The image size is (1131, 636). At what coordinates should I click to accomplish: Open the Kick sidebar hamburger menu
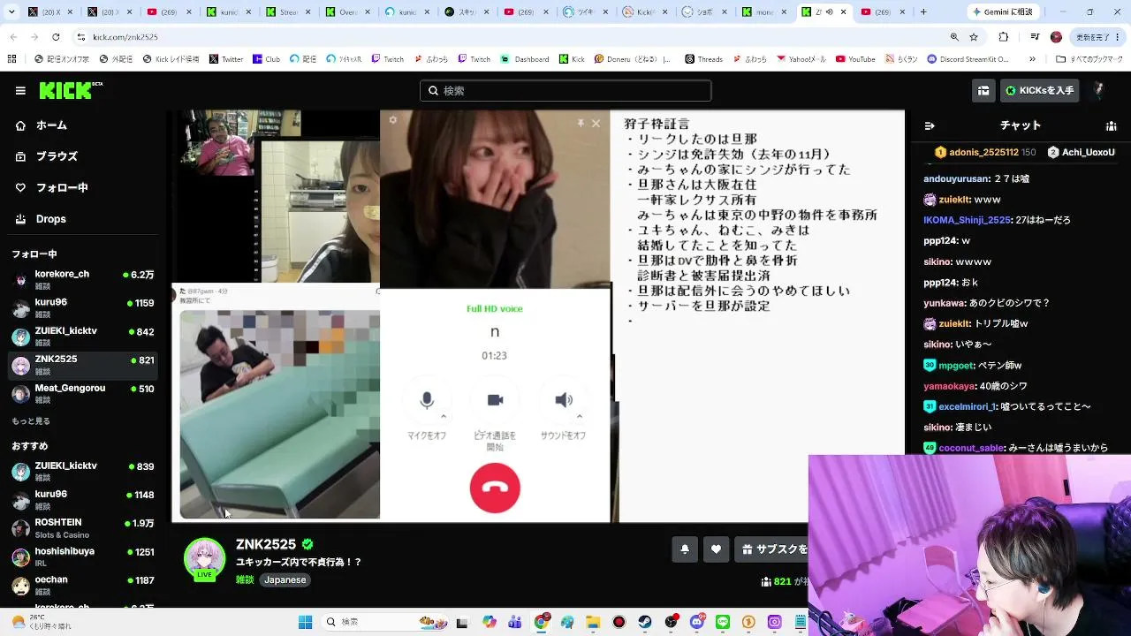click(x=20, y=91)
